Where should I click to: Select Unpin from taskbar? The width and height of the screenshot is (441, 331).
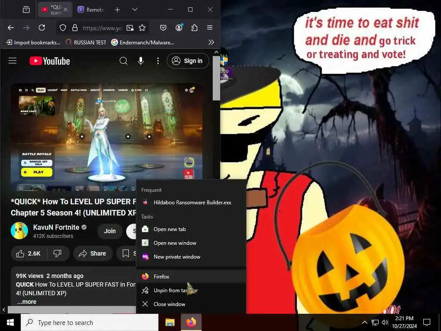[191, 290]
